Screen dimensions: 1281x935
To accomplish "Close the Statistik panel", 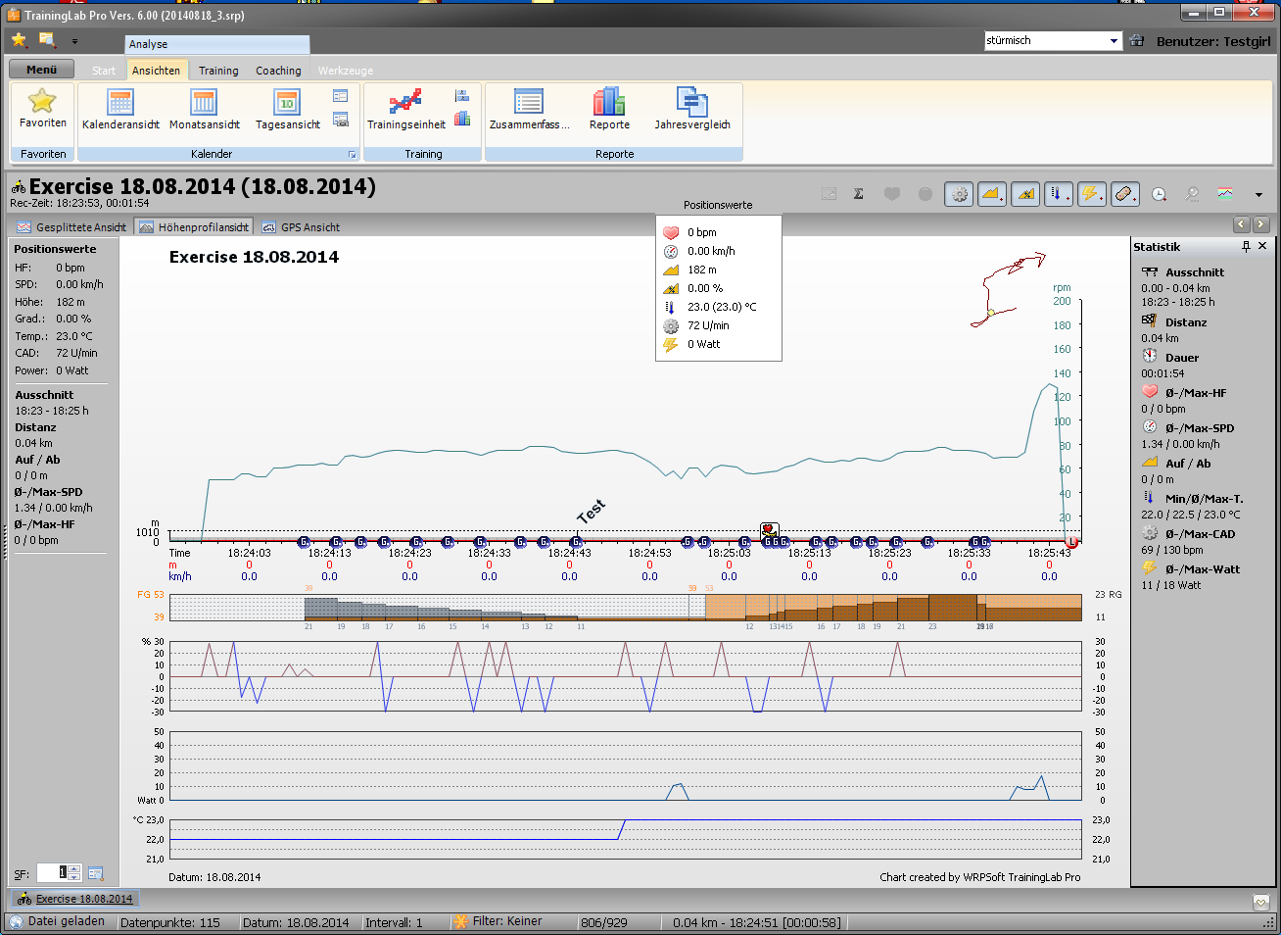I will (1262, 246).
